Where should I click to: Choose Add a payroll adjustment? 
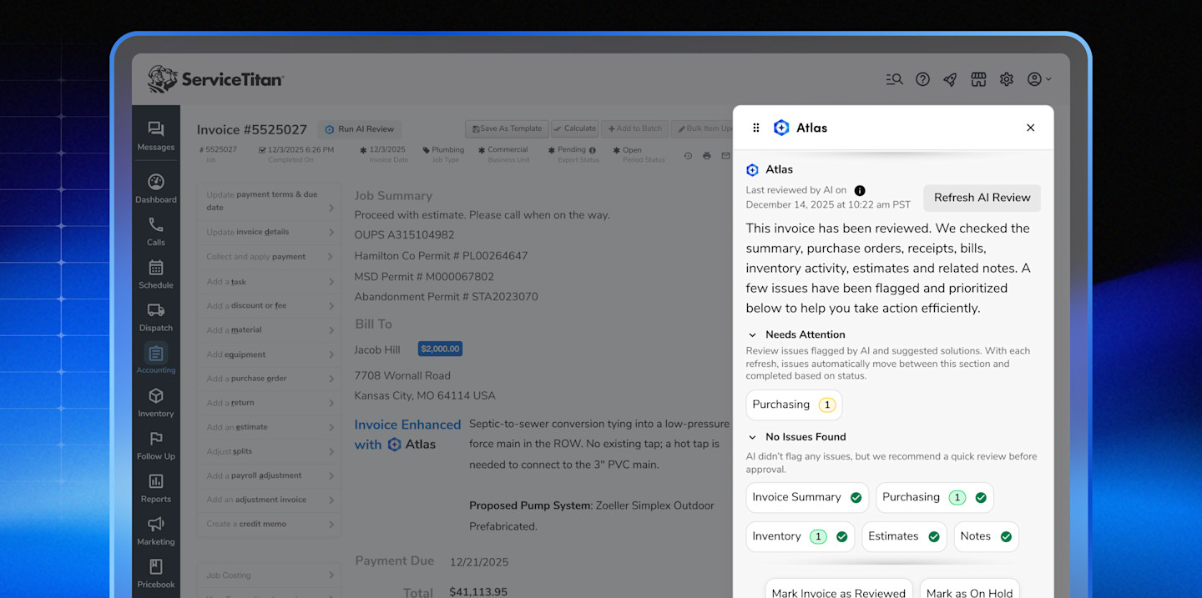tap(269, 475)
